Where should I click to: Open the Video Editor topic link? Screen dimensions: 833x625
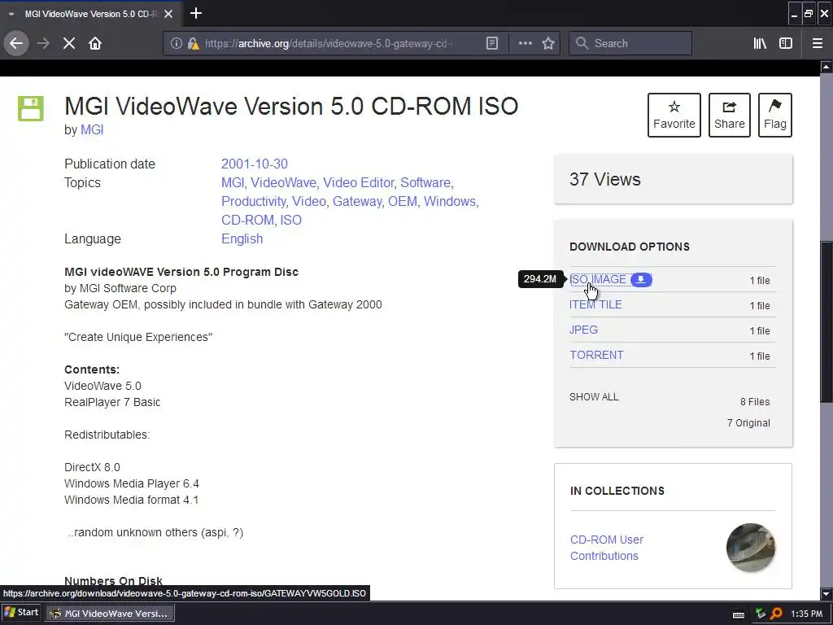point(359,183)
